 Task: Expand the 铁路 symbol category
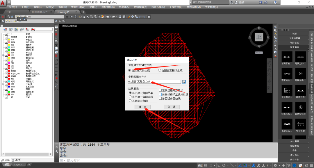pyautogui.click(x=294, y=33)
